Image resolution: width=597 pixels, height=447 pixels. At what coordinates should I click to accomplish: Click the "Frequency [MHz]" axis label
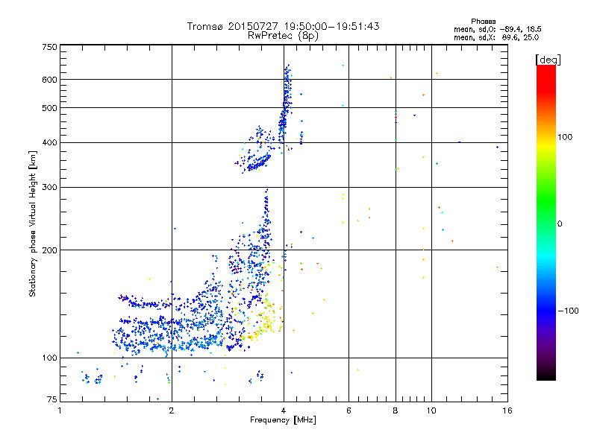click(283, 420)
